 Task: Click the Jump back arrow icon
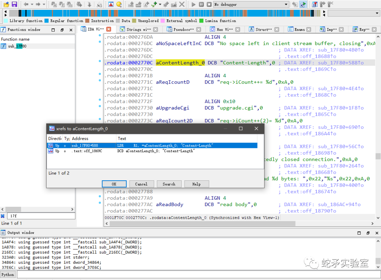pos(26,4)
